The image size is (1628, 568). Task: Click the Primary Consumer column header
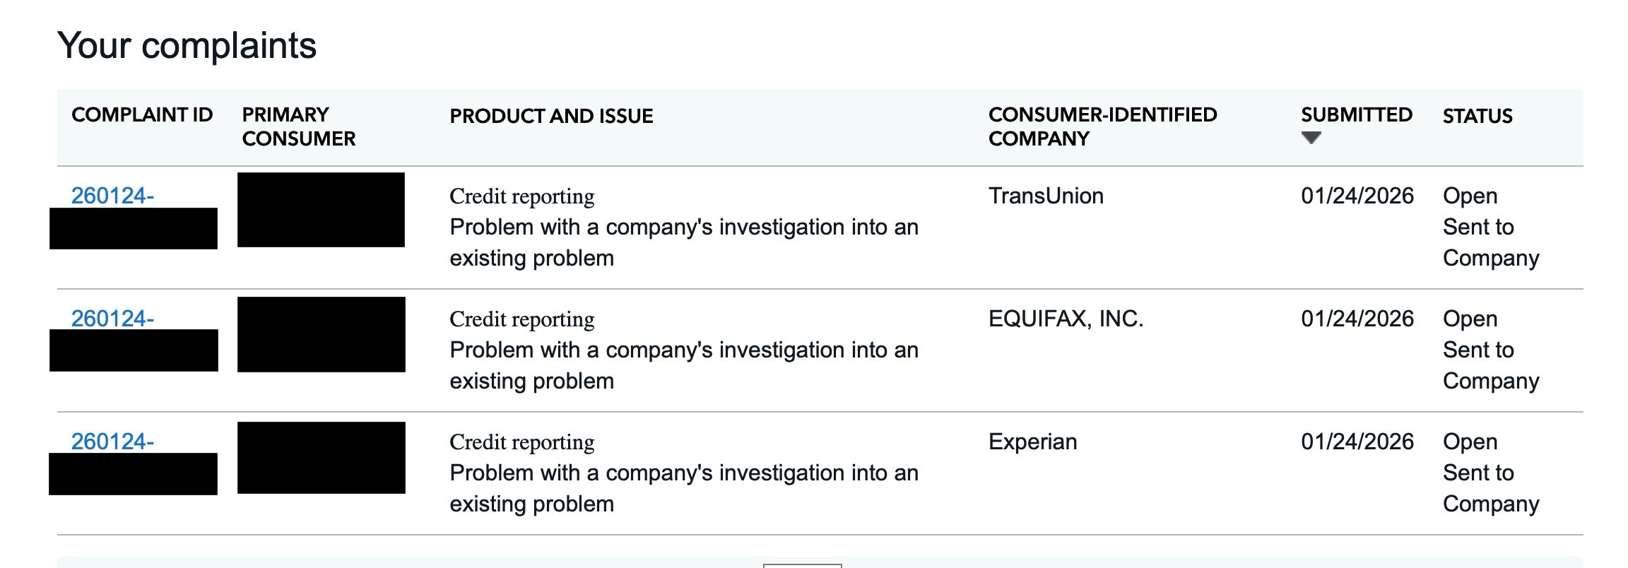[x=298, y=126]
